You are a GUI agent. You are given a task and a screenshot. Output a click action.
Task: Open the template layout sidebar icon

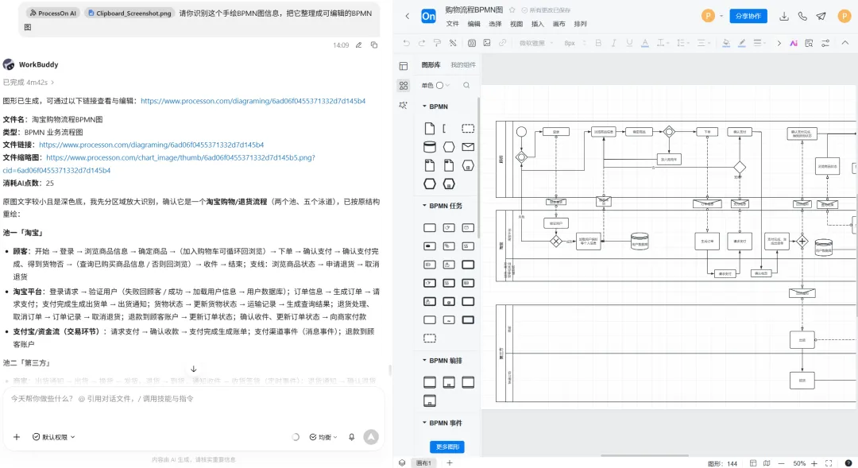tap(404, 66)
